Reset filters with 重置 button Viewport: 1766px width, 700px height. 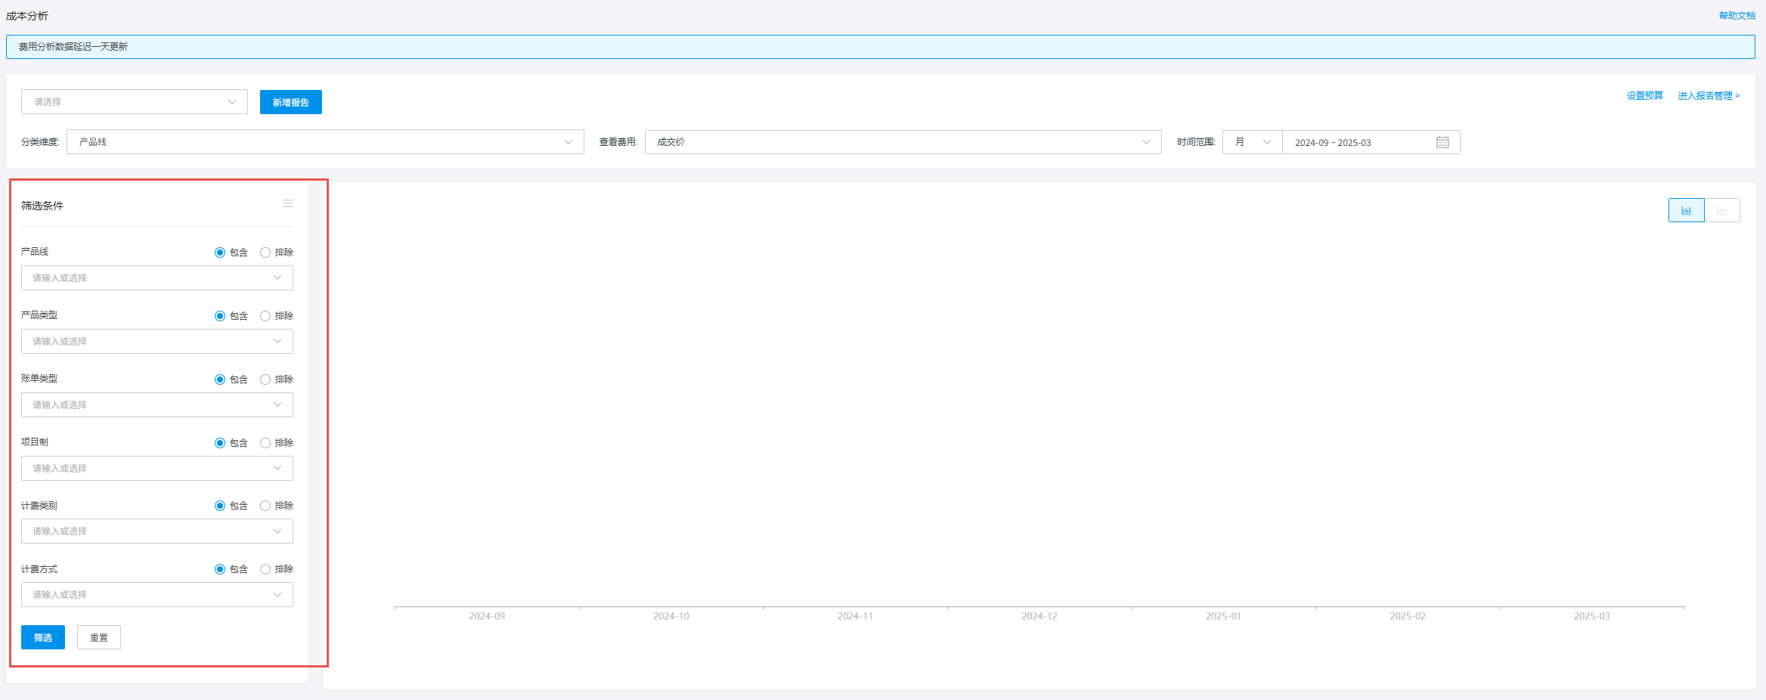(99, 637)
